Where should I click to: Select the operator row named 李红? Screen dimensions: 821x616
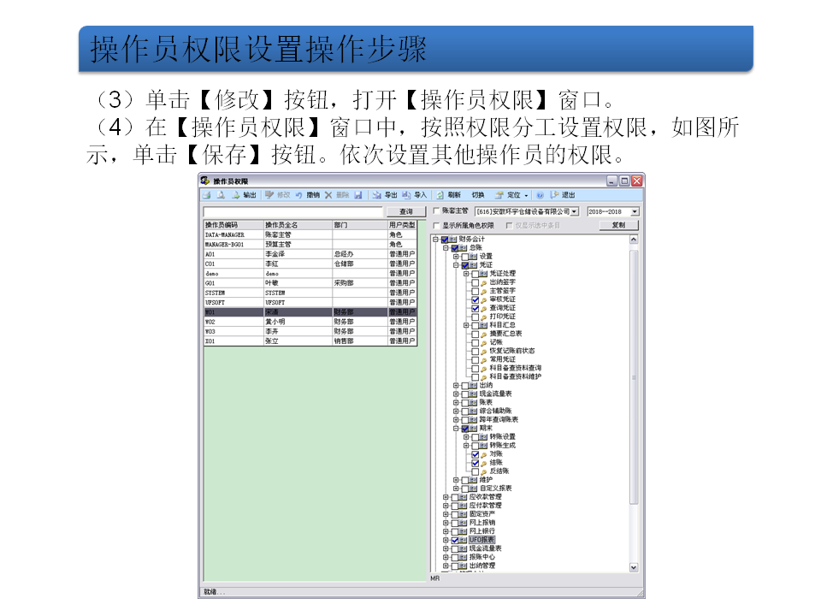[310, 264]
